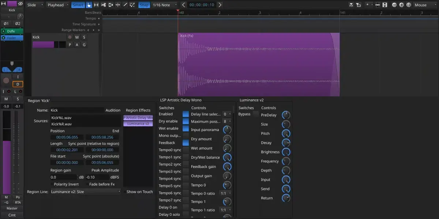Adjust the Luminance PreDelay knob
This screenshot has height=219, width=439.
click(286, 115)
